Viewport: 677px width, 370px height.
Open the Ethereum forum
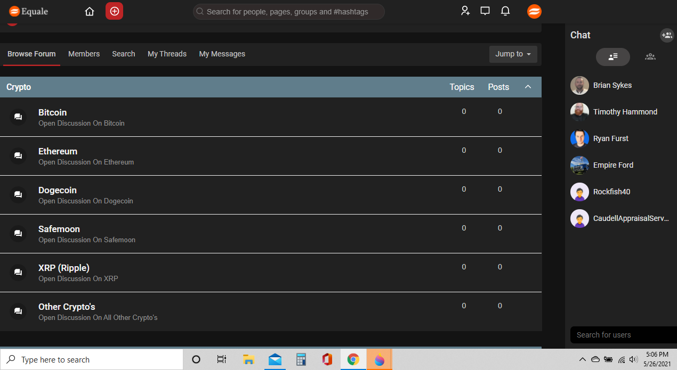click(58, 151)
